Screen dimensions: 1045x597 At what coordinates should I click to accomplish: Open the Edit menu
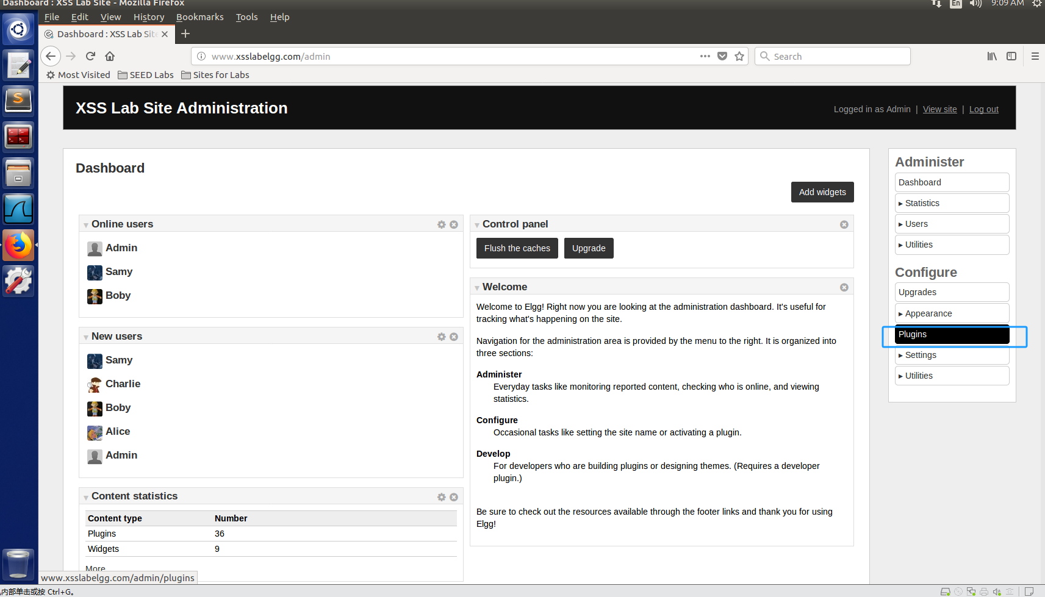(x=80, y=17)
